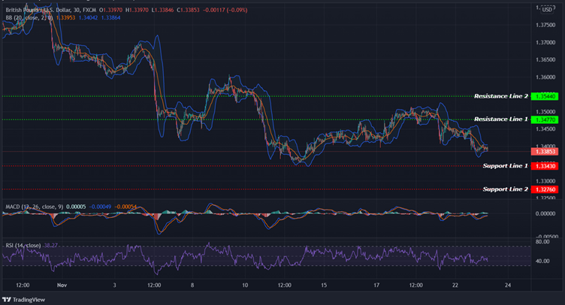The image size is (565, 305).
Task: Click the 1.37500 level on price scale
Action: (545, 25)
